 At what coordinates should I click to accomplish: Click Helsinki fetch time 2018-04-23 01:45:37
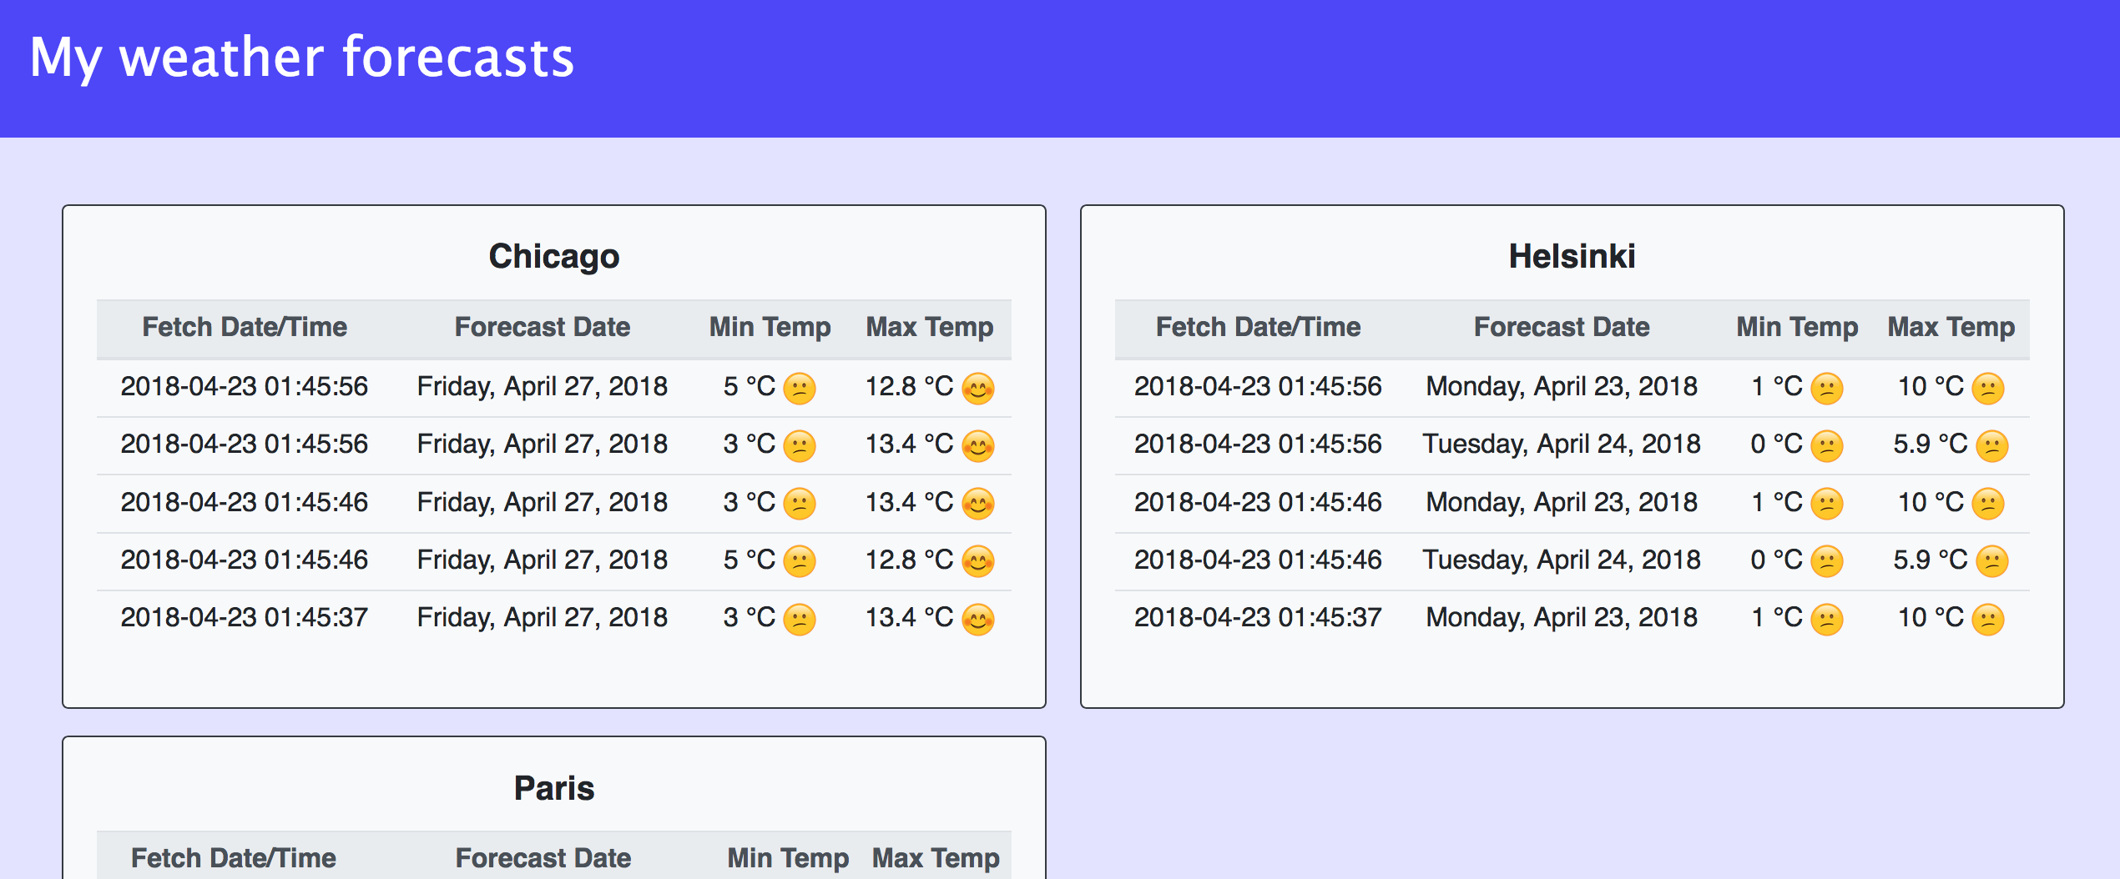click(x=1258, y=618)
